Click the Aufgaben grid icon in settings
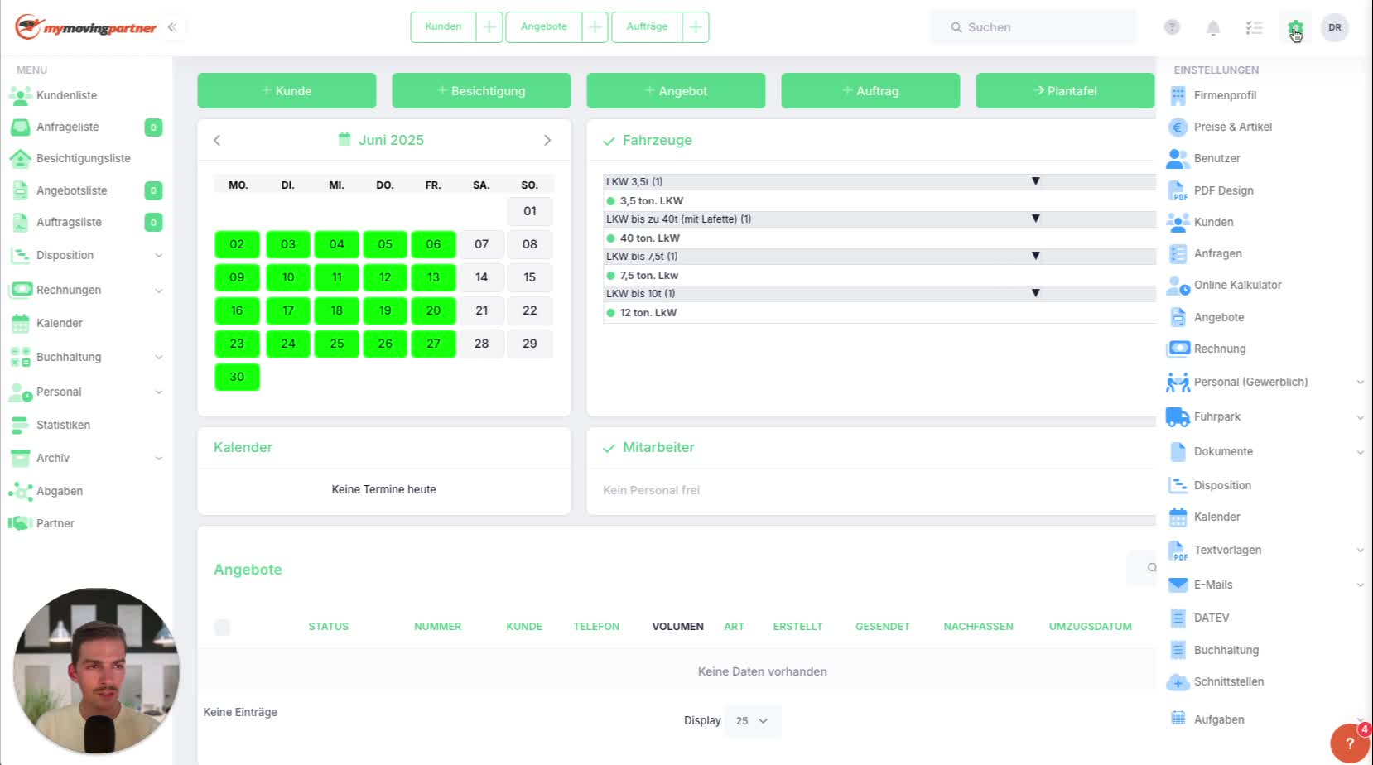Viewport: 1373px width, 765px height. [x=1178, y=719]
